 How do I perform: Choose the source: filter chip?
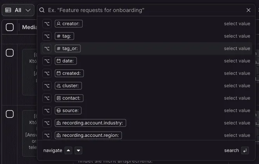click(x=68, y=111)
